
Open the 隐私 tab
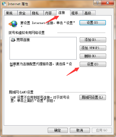point(37,13)
